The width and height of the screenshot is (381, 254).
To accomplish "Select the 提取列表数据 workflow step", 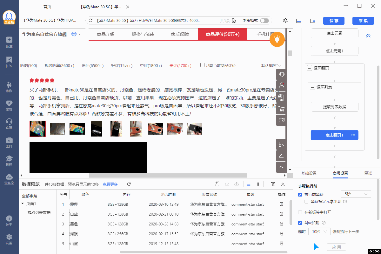I will (335, 107).
